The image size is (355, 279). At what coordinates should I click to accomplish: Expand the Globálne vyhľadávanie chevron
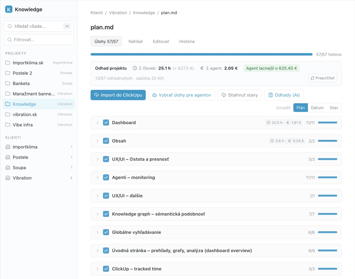(97, 232)
